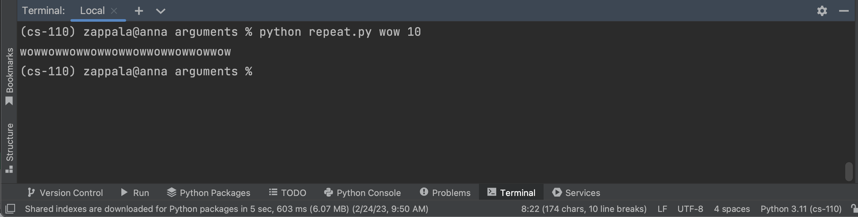Image resolution: width=858 pixels, height=217 pixels.
Task: Open the Terminal settings gear
Action: coord(822,11)
